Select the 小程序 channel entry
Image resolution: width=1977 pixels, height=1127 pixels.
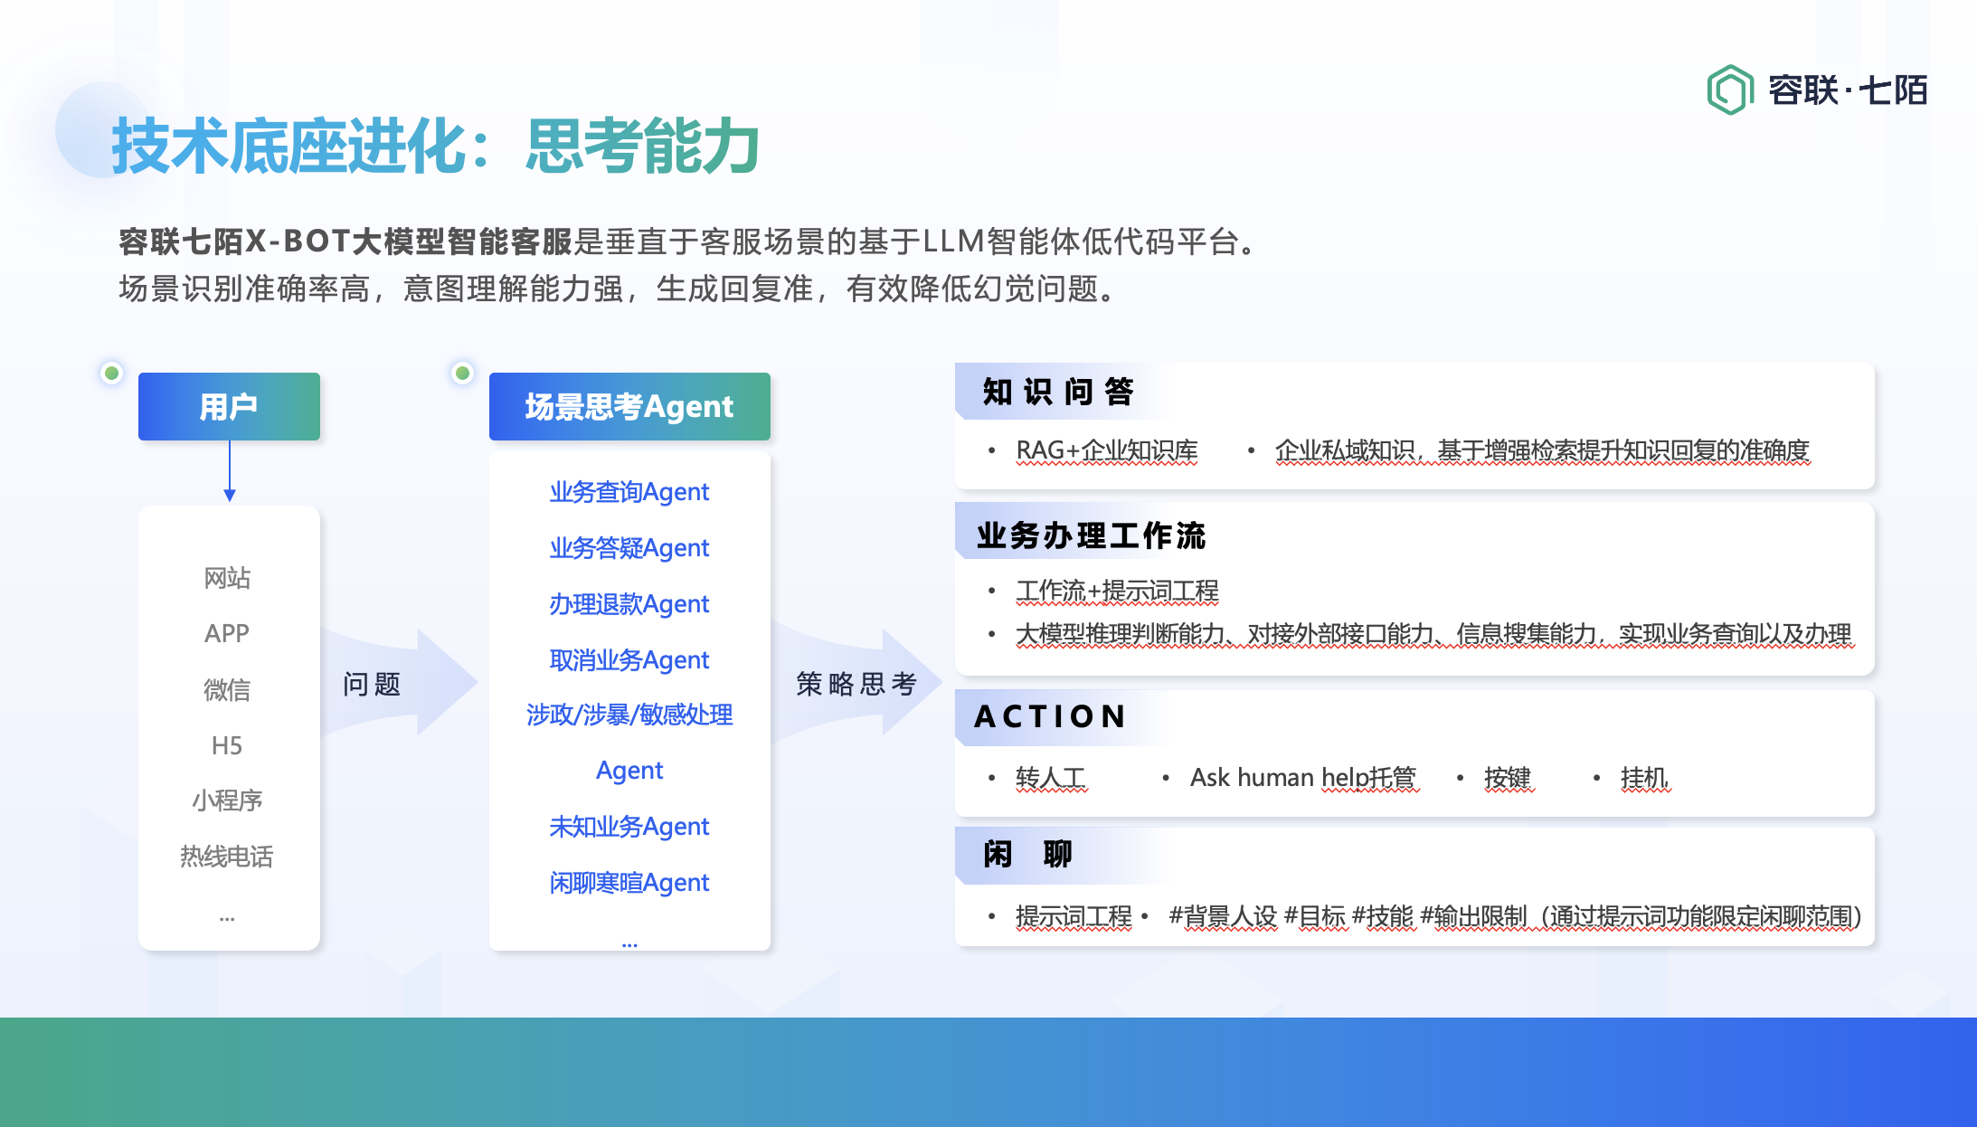pos(227,800)
